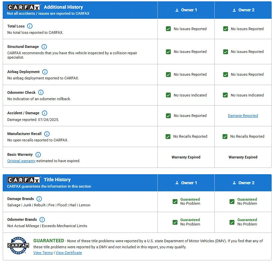Viewport: 276px width, 261px height.
Task: Show info for Damage Brands
Action: click(x=39, y=199)
